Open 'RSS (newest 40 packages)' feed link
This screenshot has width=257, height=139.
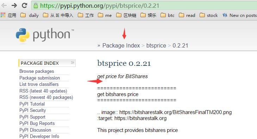[x=46, y=97]
